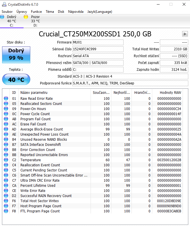Click status circle for Ultra DMA CRC Error Rate
The width and height of the screenshot is (190, 226).
[6, 180]
